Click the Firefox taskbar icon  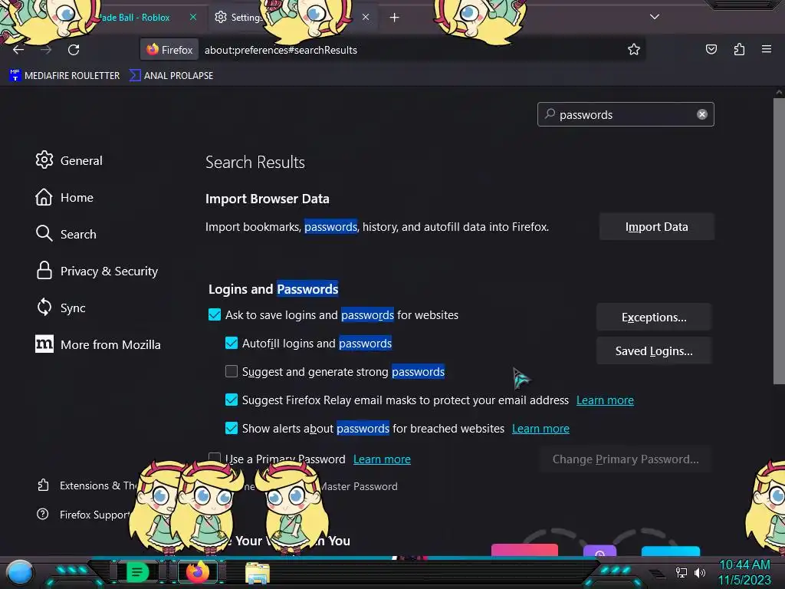coord(198,572)
